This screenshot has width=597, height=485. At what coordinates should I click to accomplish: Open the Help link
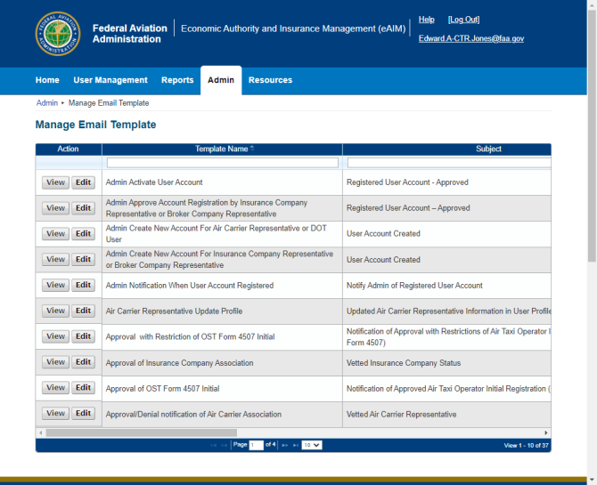coord(427,20)
